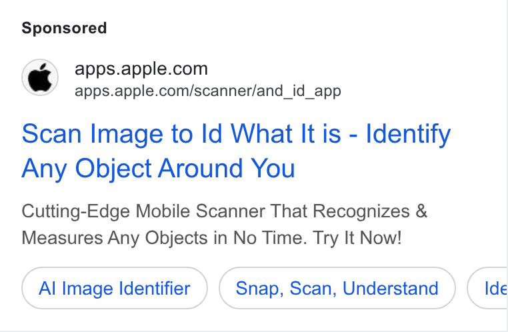Click the Sponsored label
Viewport: 508px width, 332px height.
click(x=64, y=28)
